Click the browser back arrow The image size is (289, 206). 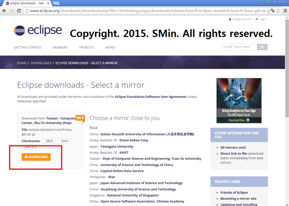coord(4,11)
